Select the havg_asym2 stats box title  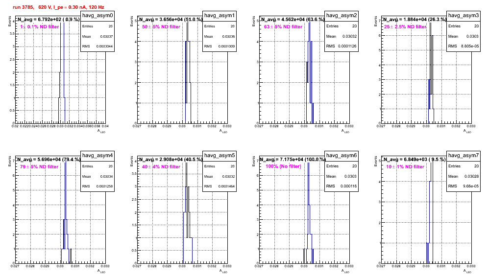click(342, 16)
